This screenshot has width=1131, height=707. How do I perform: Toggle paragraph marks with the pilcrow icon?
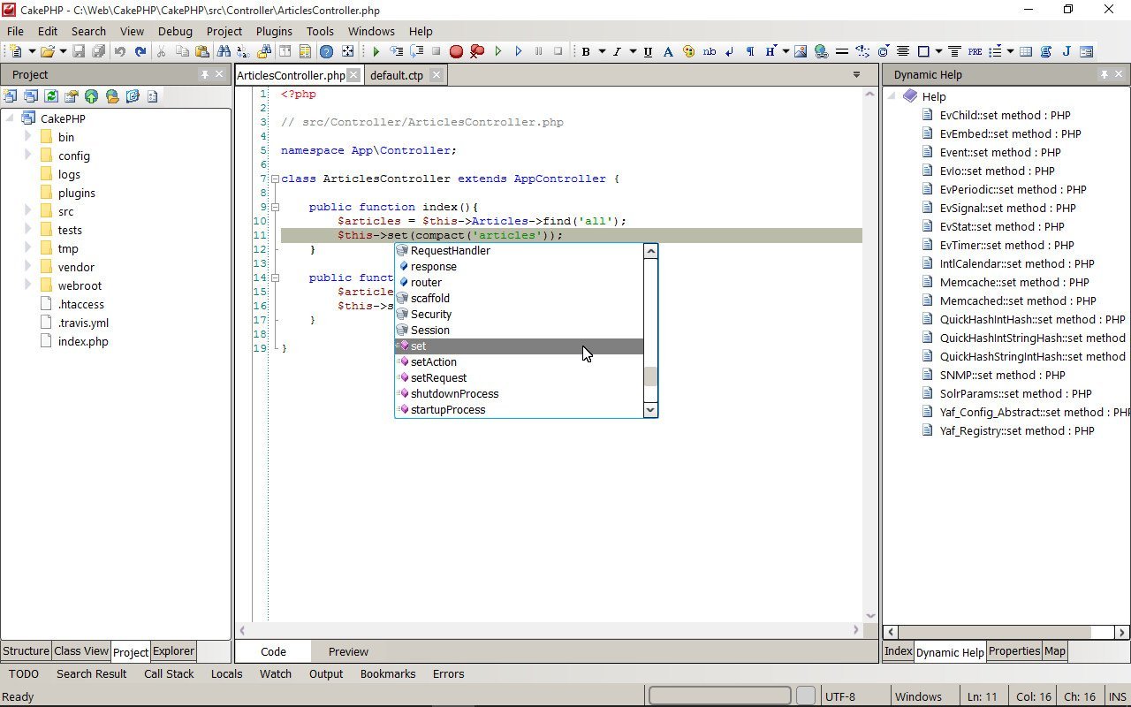[750, 51]
